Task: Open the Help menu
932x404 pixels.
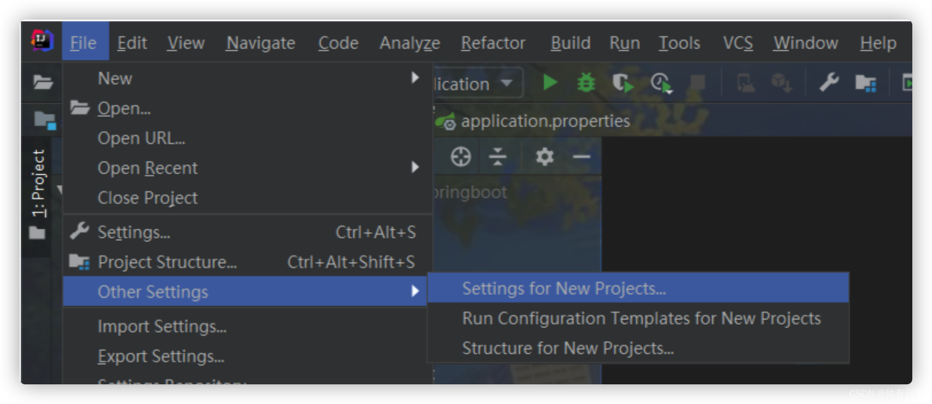Action: pyautogui.click(x=878, y=43)
